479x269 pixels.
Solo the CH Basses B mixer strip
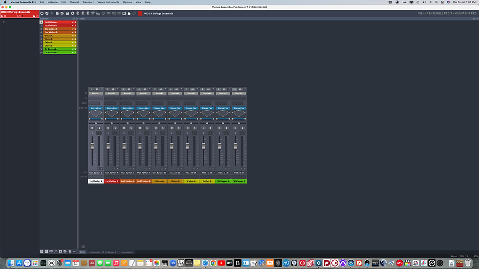[242, 128]
